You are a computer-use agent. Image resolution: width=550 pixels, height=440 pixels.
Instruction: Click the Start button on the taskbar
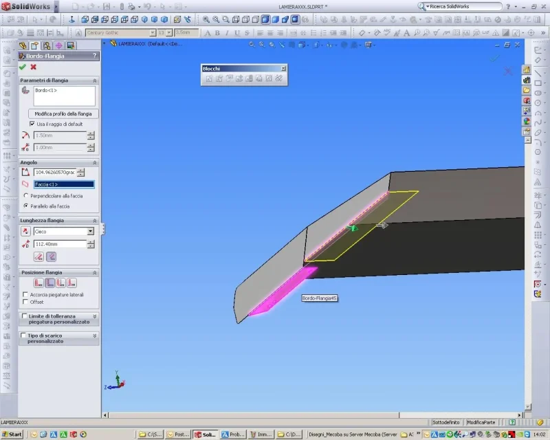(12, 434)
